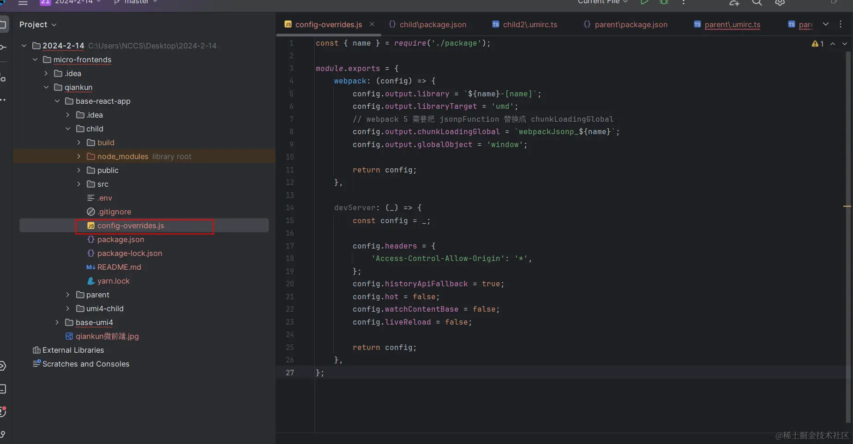Jump to previous highlighted error arrow

(833, 44)
